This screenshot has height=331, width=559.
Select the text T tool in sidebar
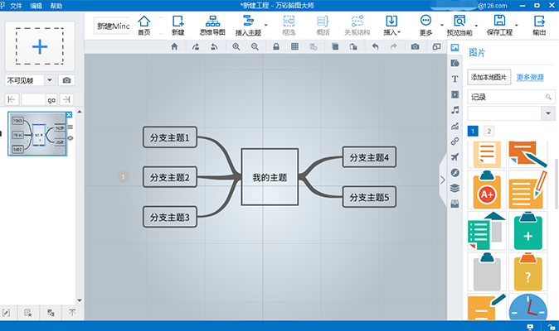pyautogui.click(x=454, y=79)
